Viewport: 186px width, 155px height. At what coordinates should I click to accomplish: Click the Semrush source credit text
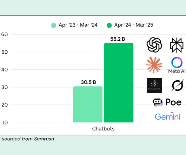[27, 139]
